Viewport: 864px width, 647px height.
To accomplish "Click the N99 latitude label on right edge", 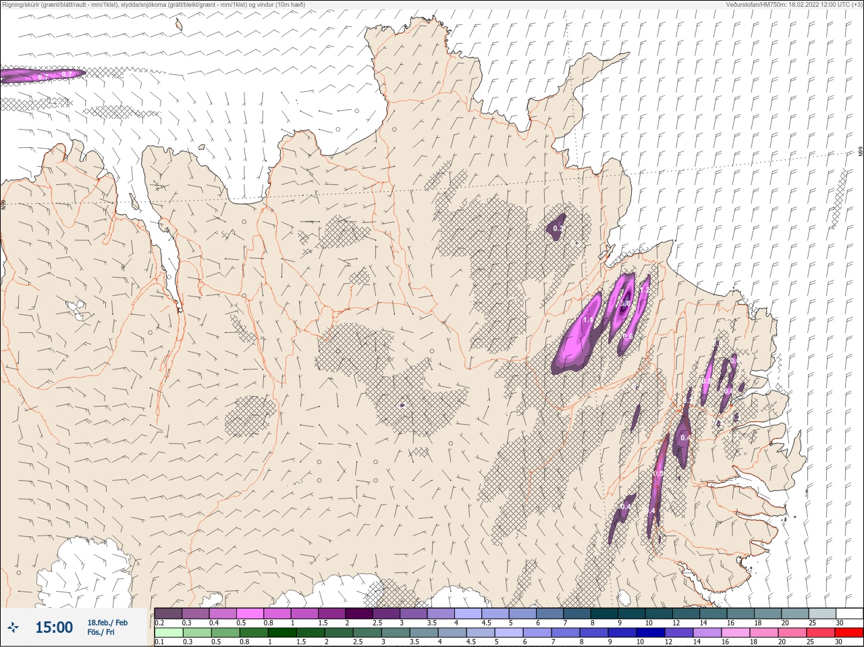I will [861, 152].
